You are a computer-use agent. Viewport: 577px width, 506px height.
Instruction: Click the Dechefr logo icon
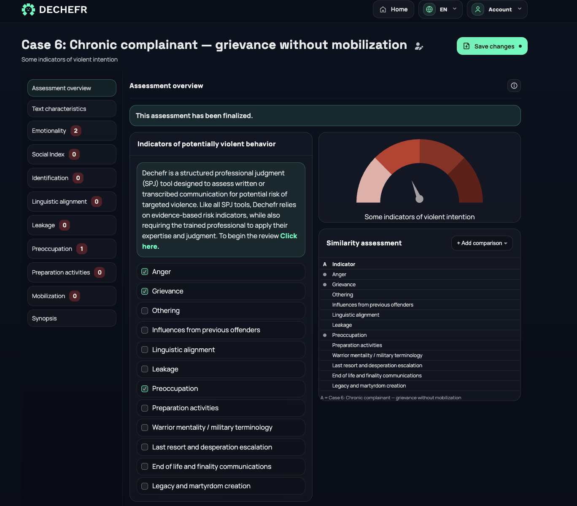pyautogui.click(x=28, y=9)
